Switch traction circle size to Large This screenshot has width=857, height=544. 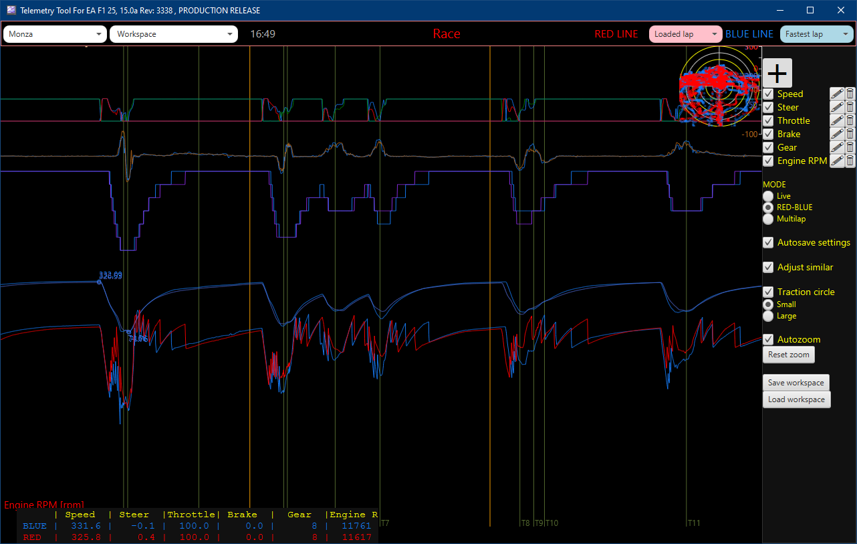click(767, 316)
